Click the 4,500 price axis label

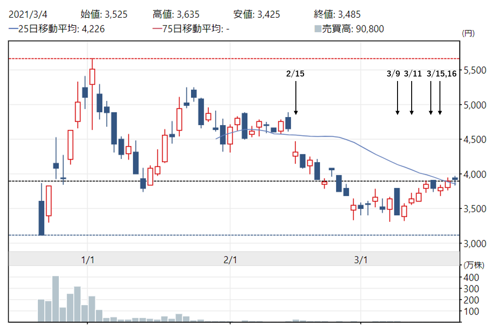point(475,140)
